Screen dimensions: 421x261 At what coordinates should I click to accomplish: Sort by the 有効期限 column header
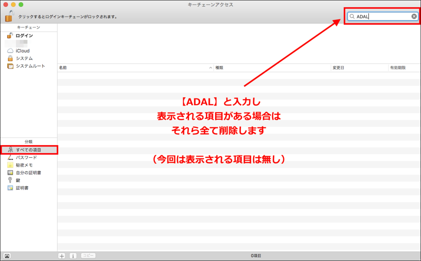click(x=405, y=68)
